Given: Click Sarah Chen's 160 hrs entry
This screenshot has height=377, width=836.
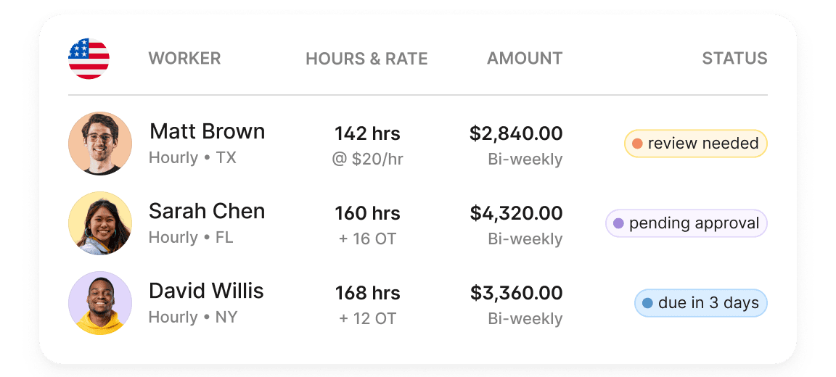Looking at the screenshot, I should click(x=367, y=213).
